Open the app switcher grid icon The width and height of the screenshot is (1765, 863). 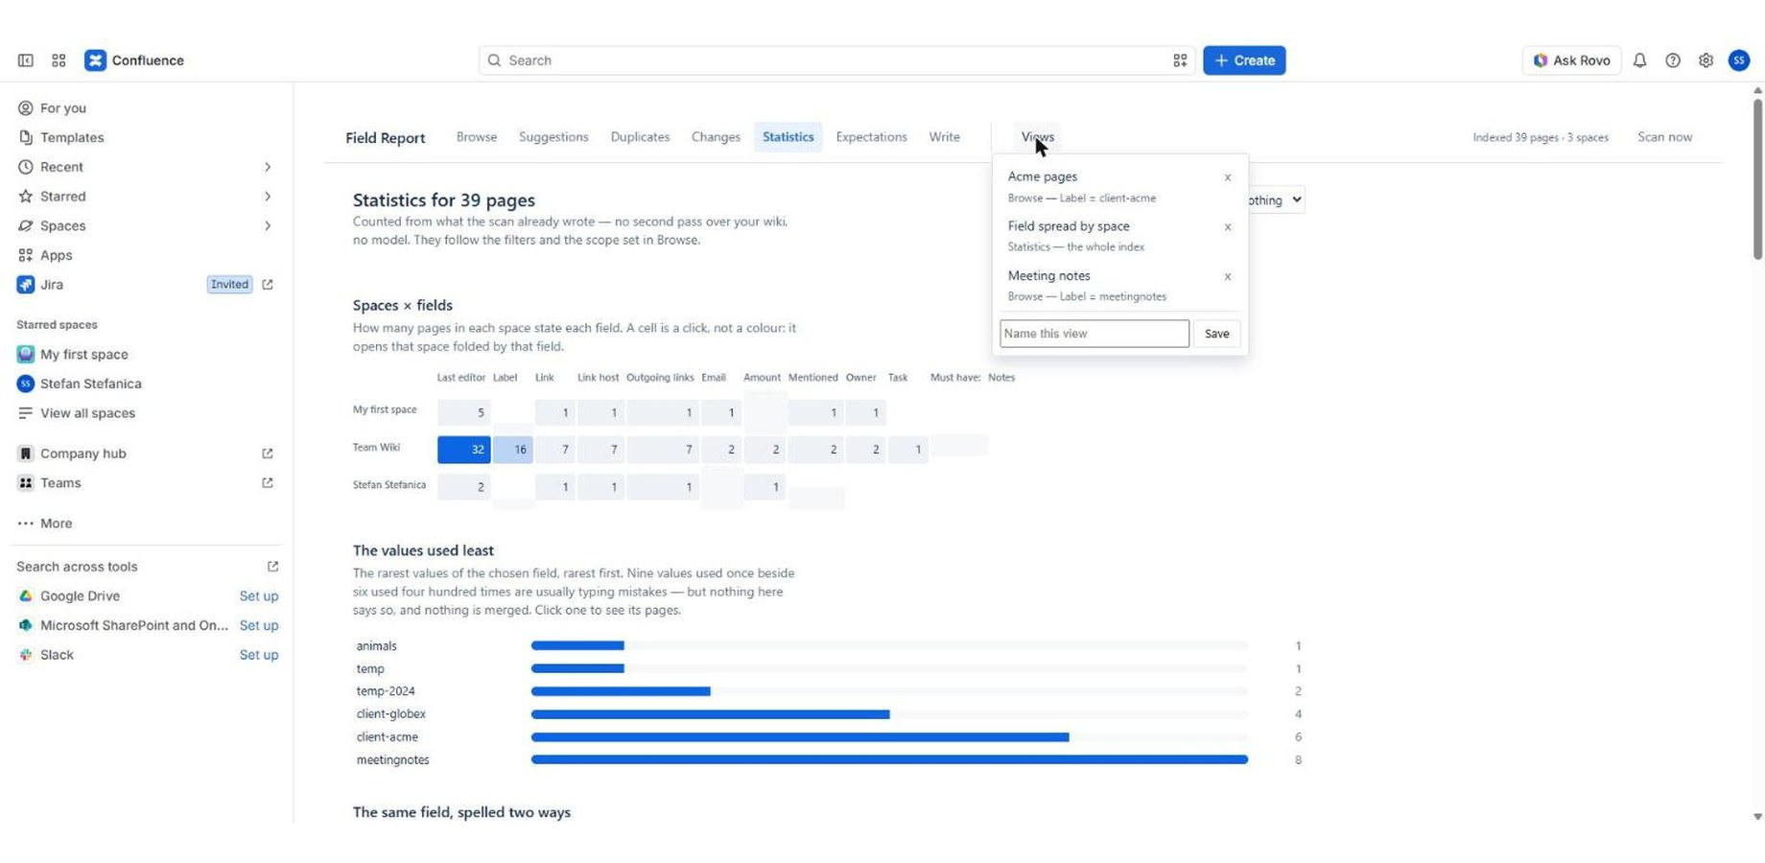click(59, 60)
